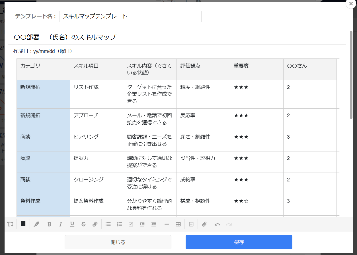Click the テンプレート名 input field
Screen dimensions: 357x255
[x=130, y=17]
